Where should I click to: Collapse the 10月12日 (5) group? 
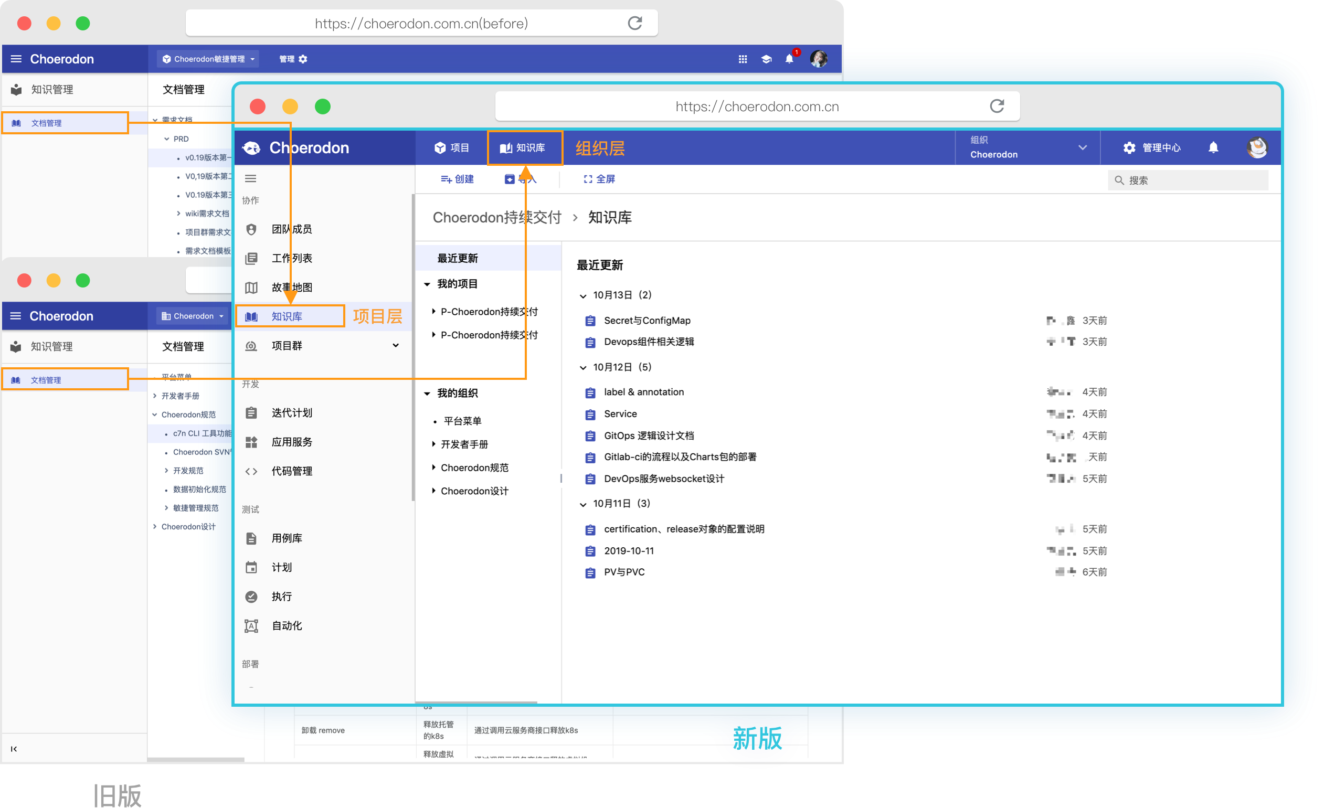583,368
